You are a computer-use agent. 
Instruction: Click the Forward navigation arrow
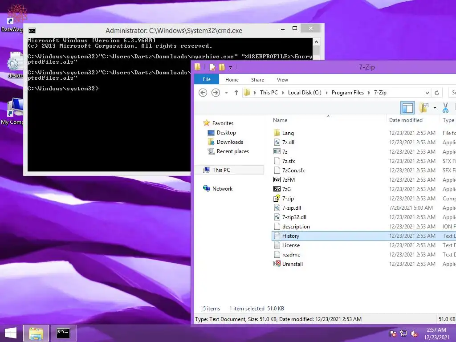pyautogui.click(x=216, y=93)
